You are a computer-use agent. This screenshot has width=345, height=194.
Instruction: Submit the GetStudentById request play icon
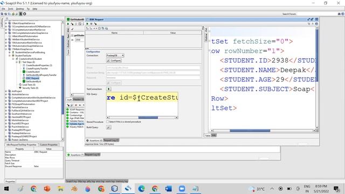[68, 24]
